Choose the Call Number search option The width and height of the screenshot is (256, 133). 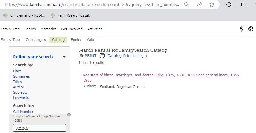(x=23, y=112)
